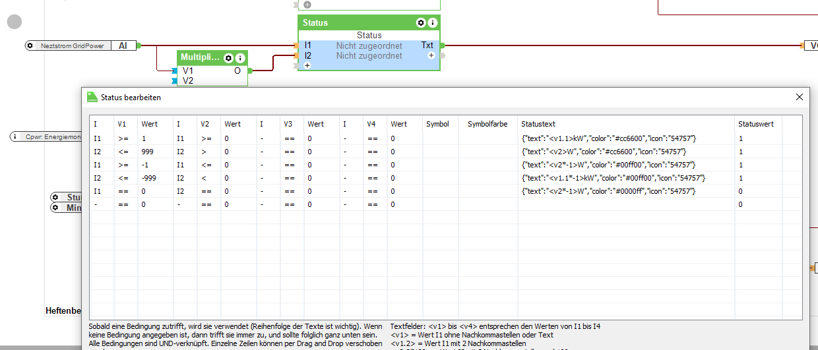Open V2 operator <= in #00ff00 <v2*-1>W row
This screenshot has height=350, width=818.
click(x=208, y=165)
